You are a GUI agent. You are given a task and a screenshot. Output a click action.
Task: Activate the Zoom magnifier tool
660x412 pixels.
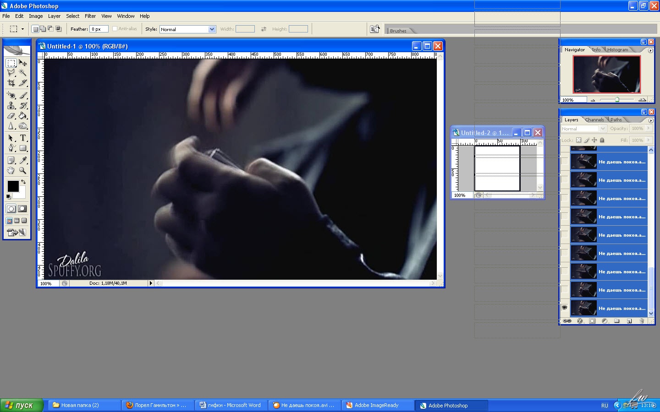[x=23, y=170]
